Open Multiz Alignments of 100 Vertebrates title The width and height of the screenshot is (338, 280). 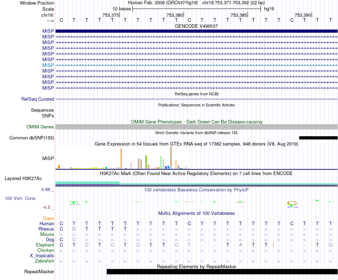[x=196, y=213]
